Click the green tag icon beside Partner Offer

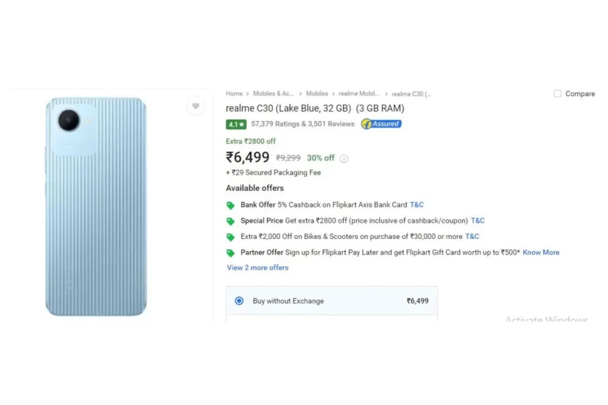231,253
